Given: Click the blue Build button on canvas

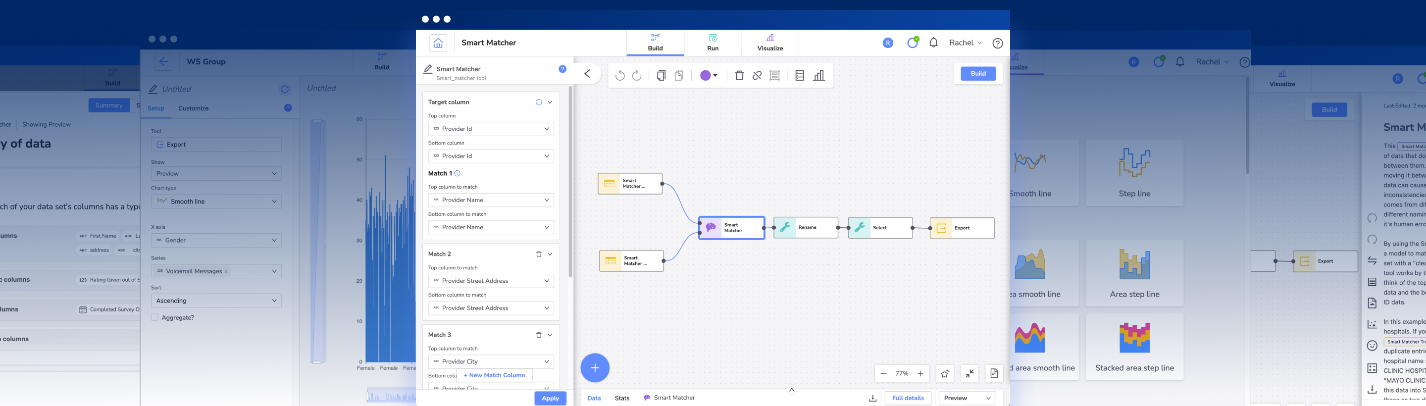Looking at the screenshot, I should click(x=978, y=74).
